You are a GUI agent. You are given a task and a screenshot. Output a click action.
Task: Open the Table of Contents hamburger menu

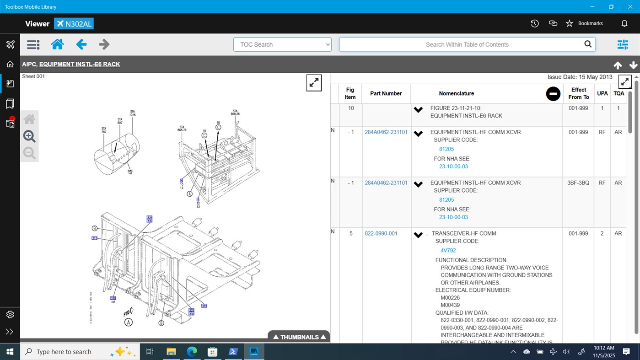(x=32, y=44)
